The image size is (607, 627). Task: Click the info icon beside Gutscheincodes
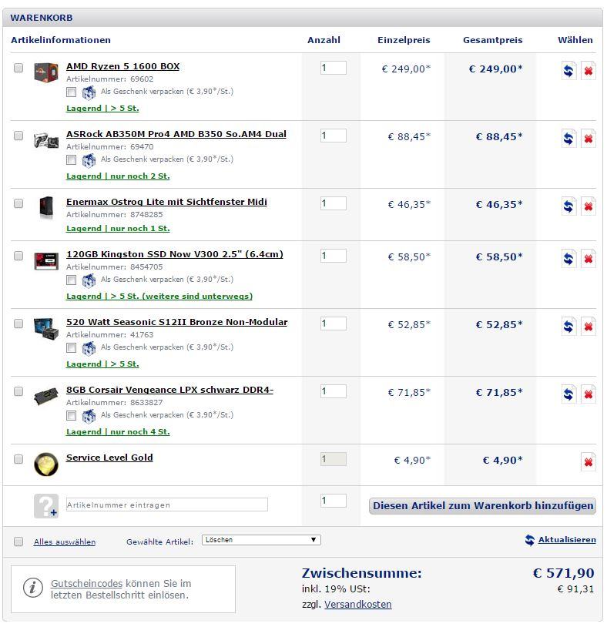(x=33, y=588)
